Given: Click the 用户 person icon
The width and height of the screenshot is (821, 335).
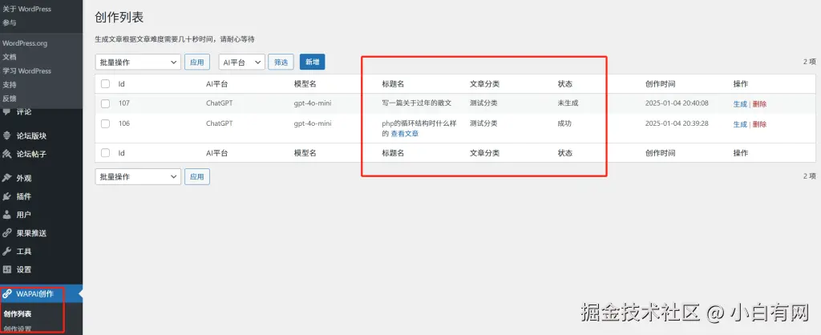Looking at the screenshot, I should coord(6,215).
